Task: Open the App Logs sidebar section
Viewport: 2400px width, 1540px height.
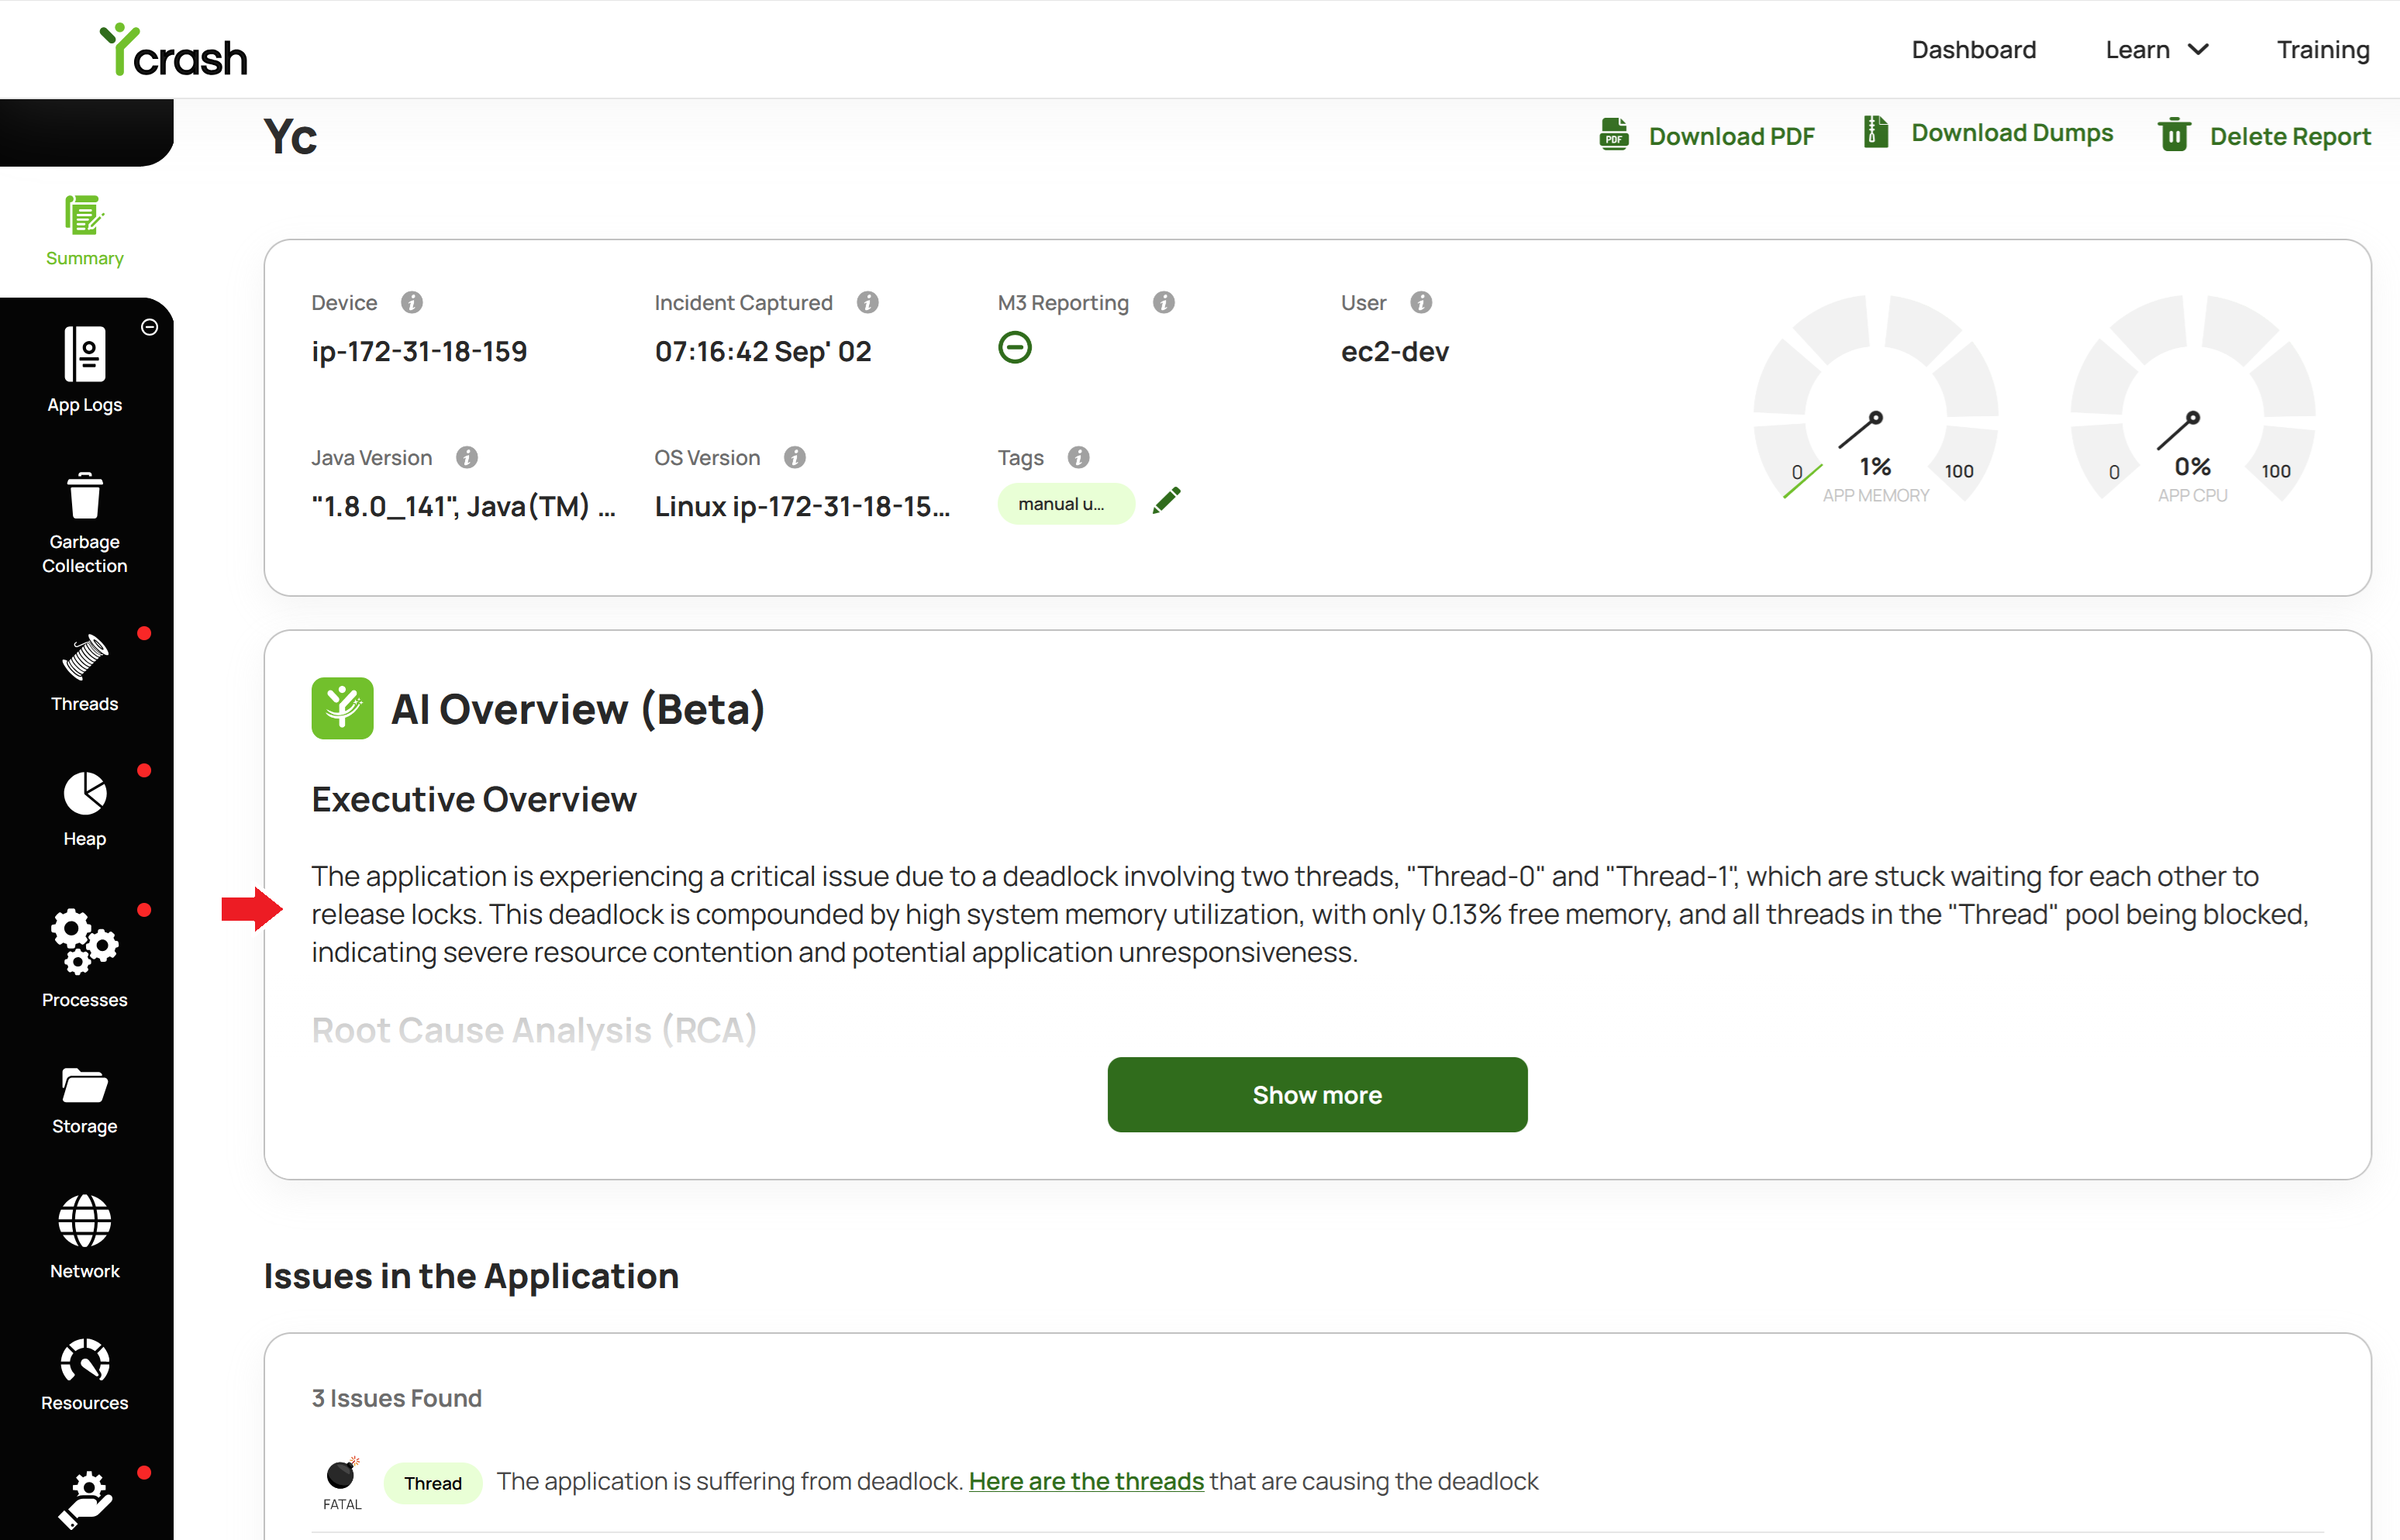Action: (x=85, y=369)
